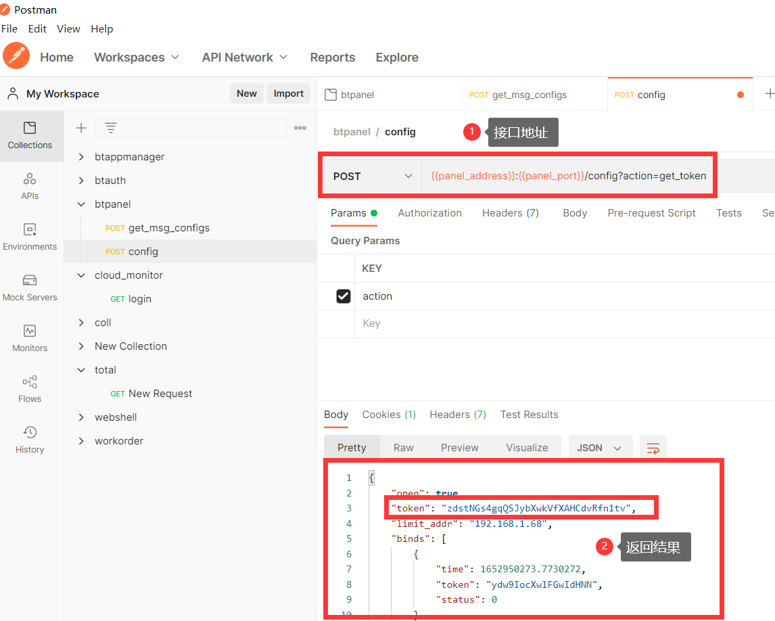Click the filter icon in the collections search

[111, 128]
